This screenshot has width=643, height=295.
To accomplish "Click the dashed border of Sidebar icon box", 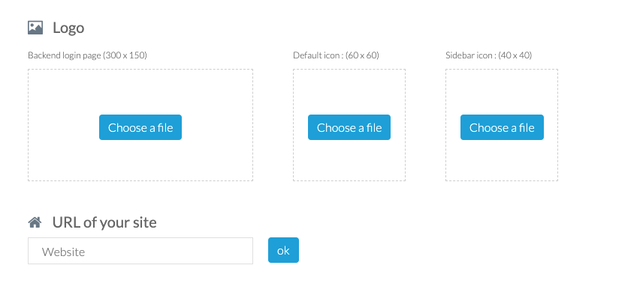I will click(502, 69).
